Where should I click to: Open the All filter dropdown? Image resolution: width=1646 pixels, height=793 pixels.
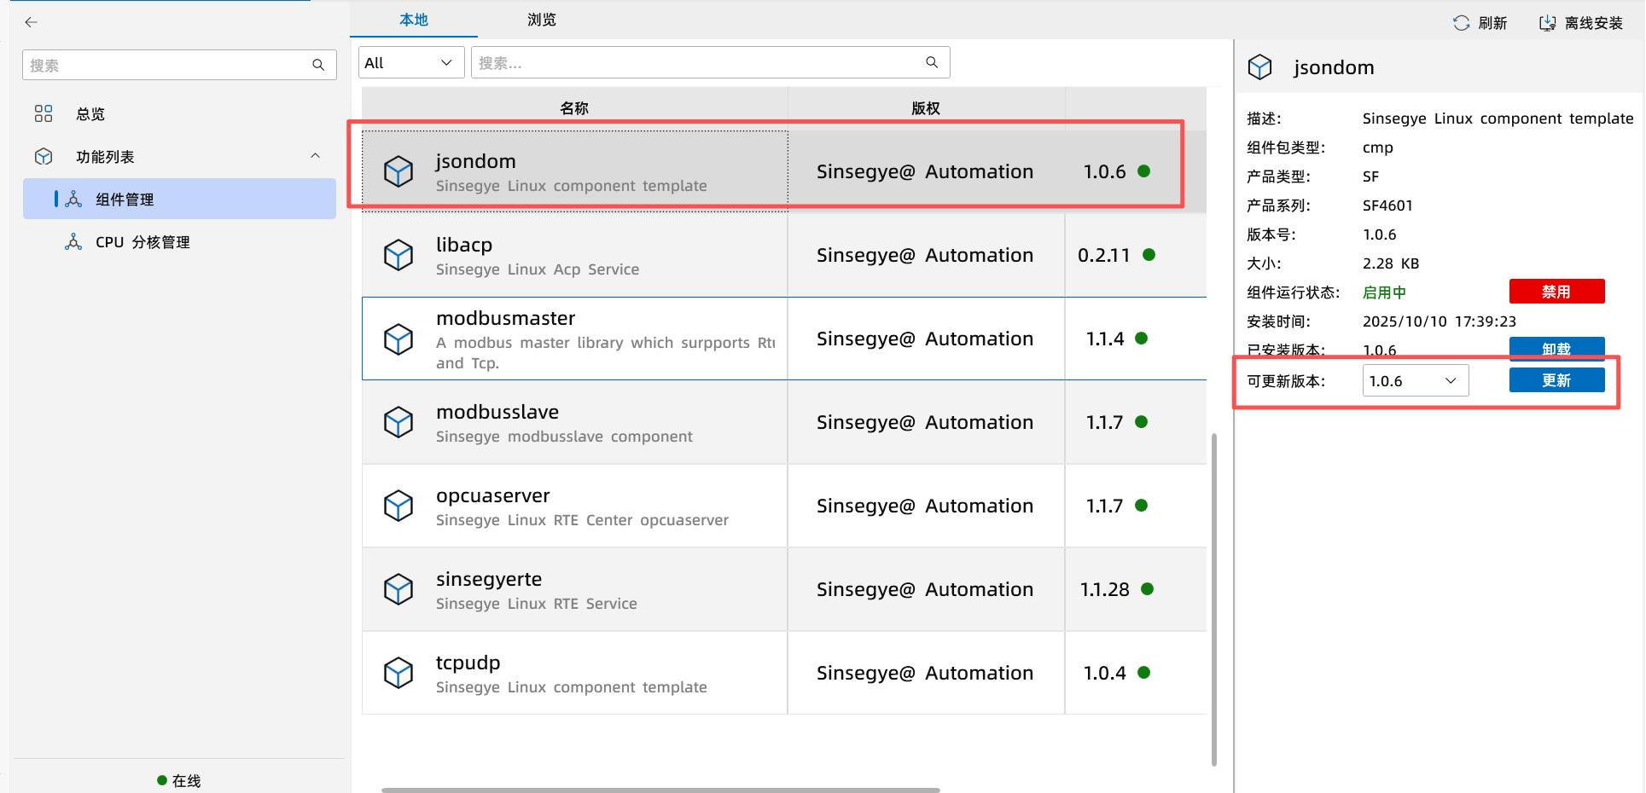click(410, 62)
